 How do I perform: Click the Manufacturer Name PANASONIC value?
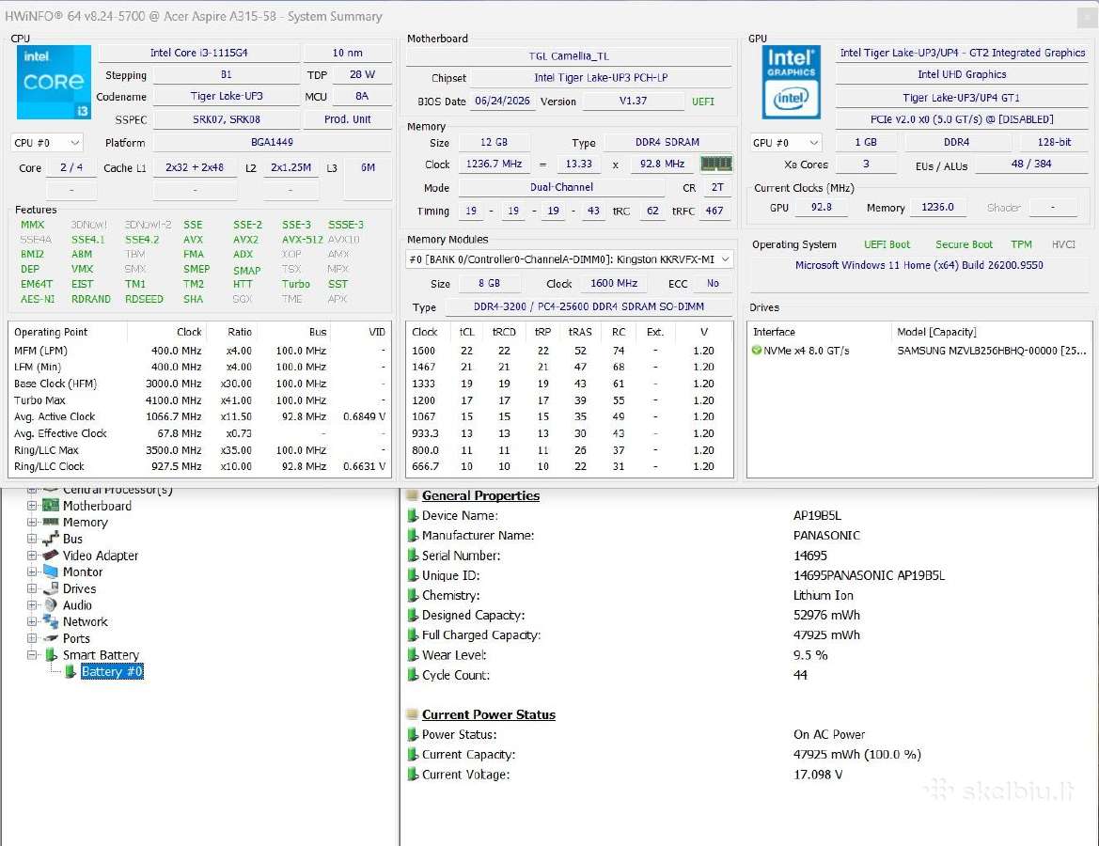click(826, 536)
